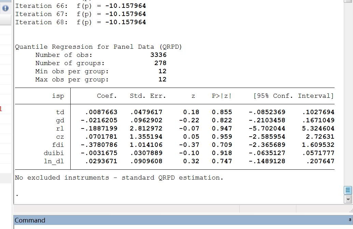
Task: Click the No excluded instruments message
Action: click(119, 178)
